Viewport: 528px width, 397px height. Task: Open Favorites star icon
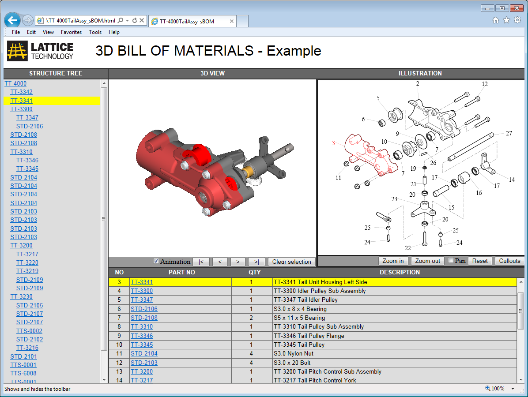click(506, 20)
